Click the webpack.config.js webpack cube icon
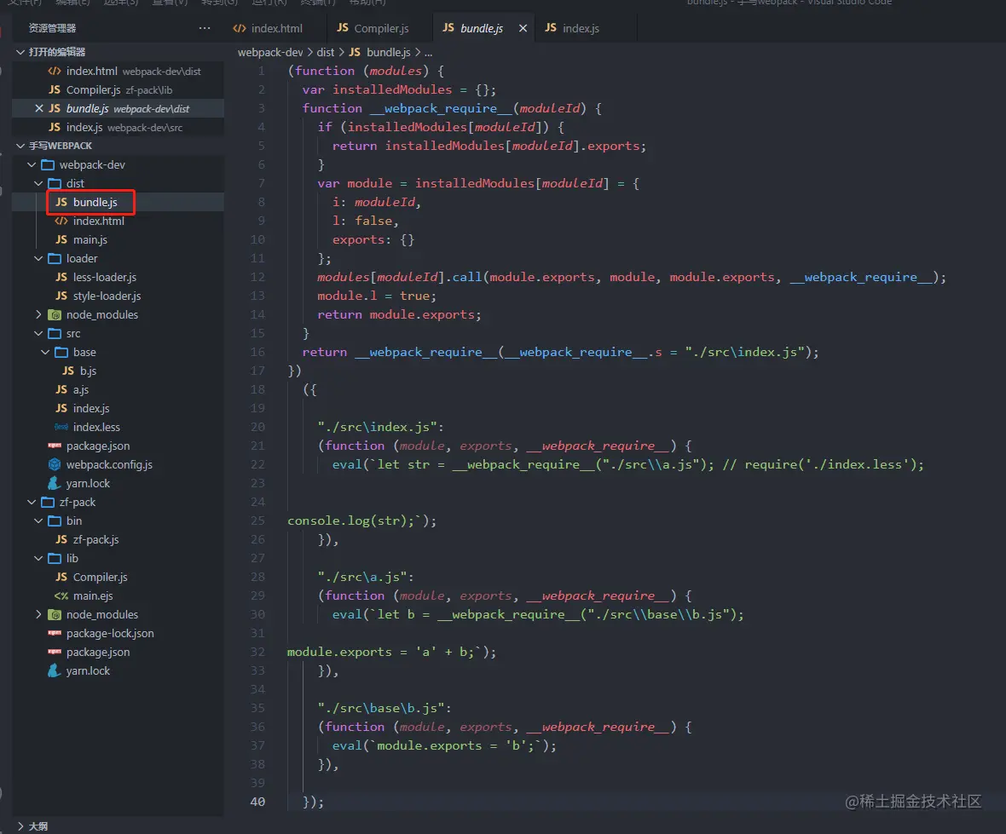 pyautogui.click(x=55, y=464)
